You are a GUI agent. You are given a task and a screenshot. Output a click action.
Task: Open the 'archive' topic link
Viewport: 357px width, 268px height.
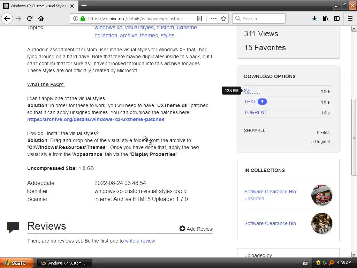pos(129,36)
